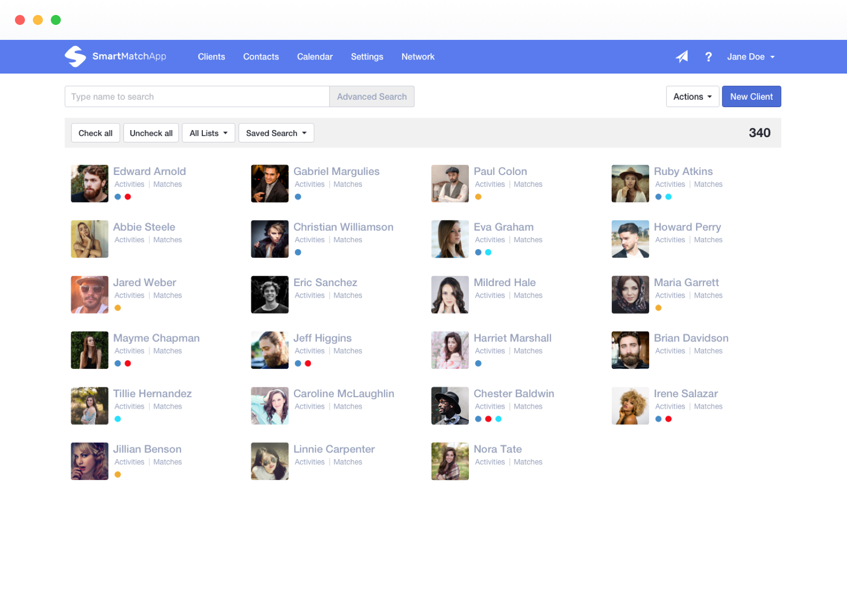Expand the All Lists dropdown

point(208,133)
